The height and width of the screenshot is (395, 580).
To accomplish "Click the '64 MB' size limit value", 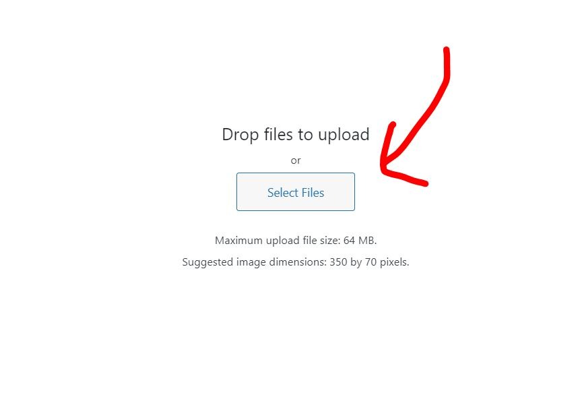I will [x=359, y=240].
